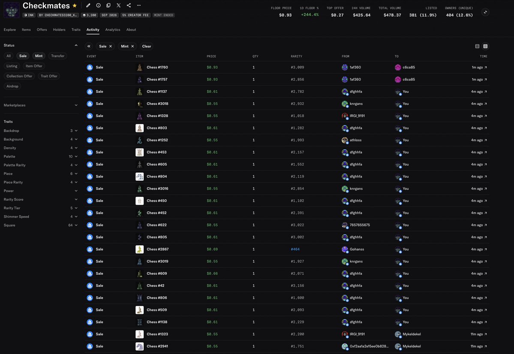
Task: Remove the Sale filter chip via its X
Action: pos(111,46)
